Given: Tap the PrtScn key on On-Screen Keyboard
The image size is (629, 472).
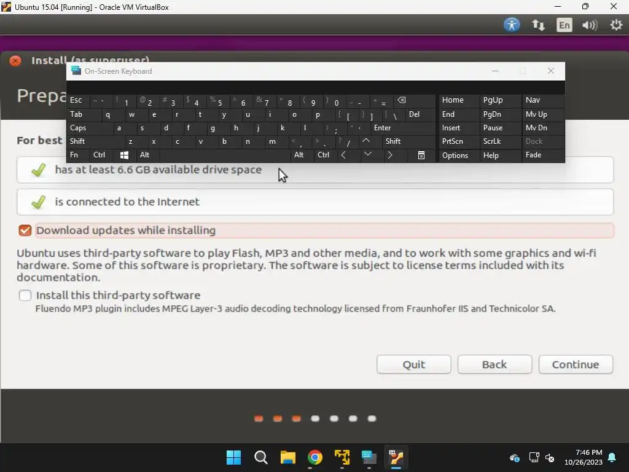Looking at the screenshot, I should coord(459,141).
